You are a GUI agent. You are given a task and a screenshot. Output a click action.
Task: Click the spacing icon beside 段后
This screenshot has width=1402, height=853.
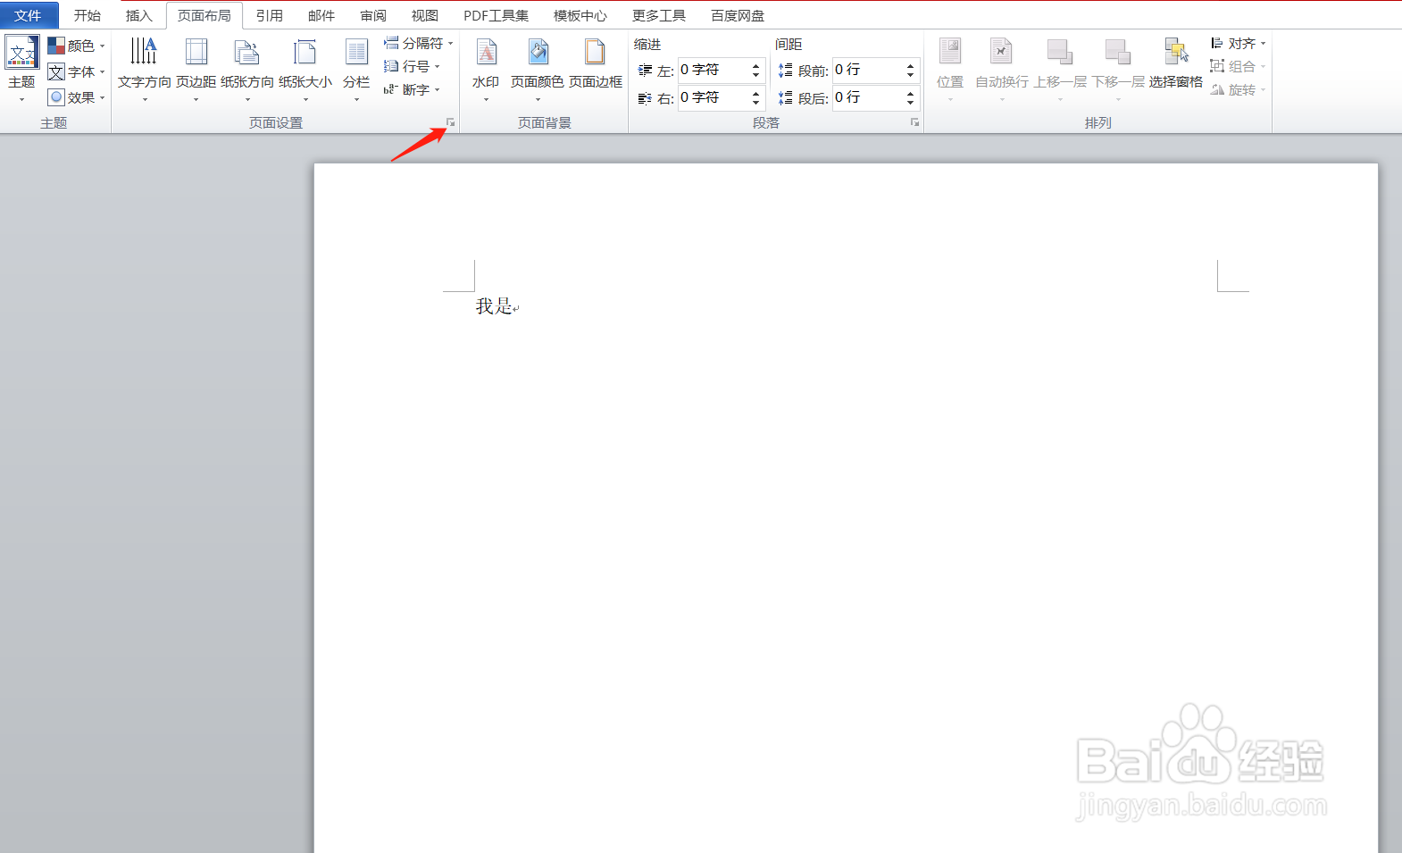click(786, 98)
